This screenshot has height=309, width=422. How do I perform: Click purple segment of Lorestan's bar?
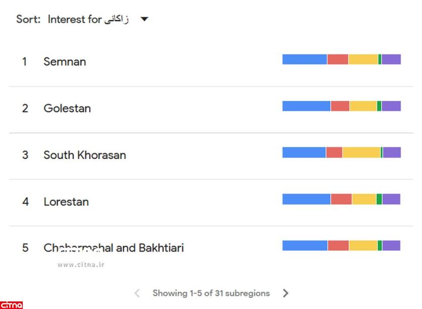click(x=391, y=199)
